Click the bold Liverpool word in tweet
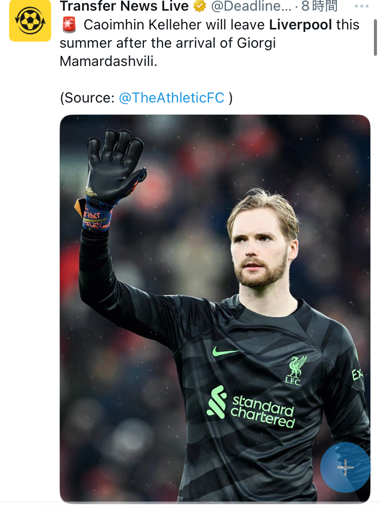Screen dimensions: 380x507 click(x=300, y=25)
